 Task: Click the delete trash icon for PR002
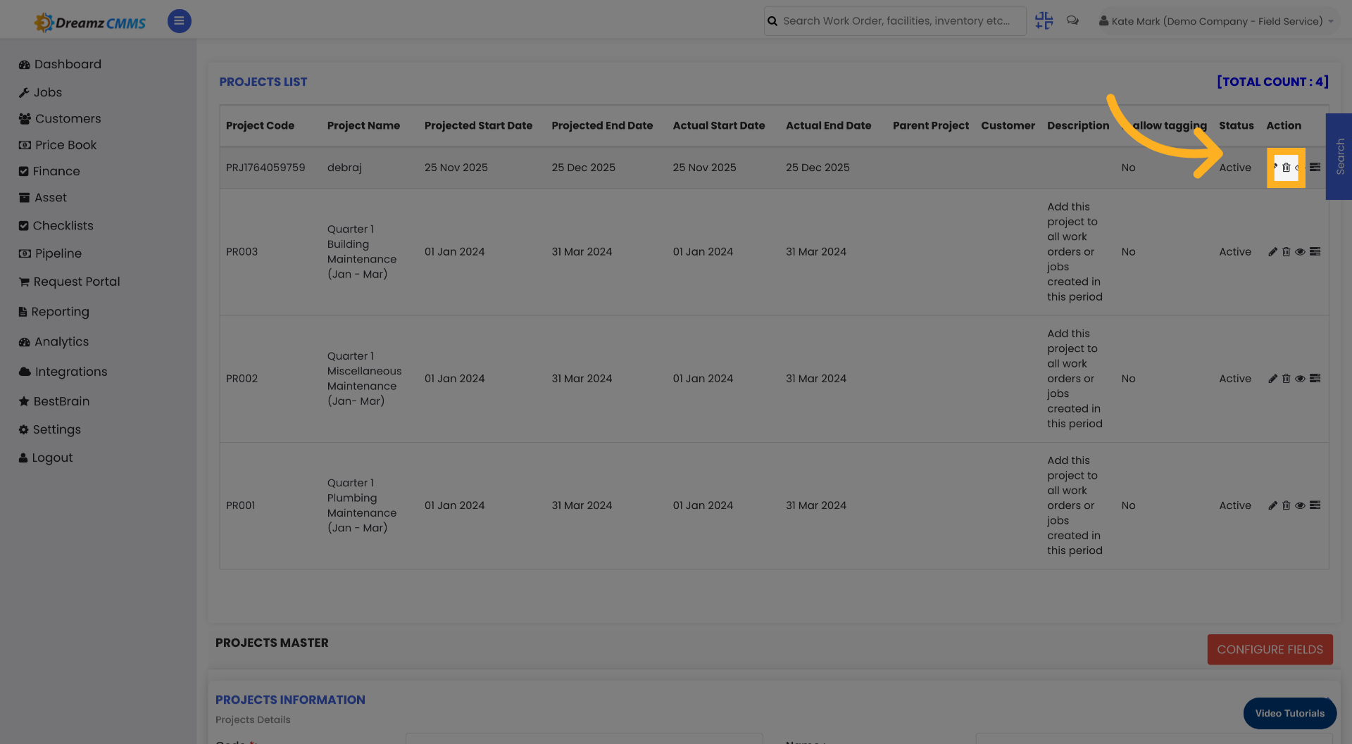click(1287, 378)
